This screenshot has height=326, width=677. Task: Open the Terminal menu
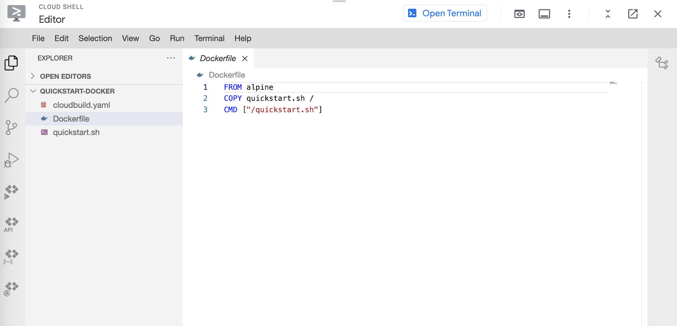pos(209,38)
